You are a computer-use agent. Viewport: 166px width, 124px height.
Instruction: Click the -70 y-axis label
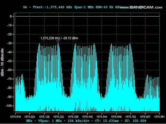click(9, 79)
